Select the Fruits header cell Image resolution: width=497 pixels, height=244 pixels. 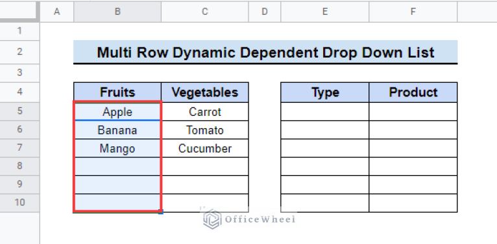[117, 93]
